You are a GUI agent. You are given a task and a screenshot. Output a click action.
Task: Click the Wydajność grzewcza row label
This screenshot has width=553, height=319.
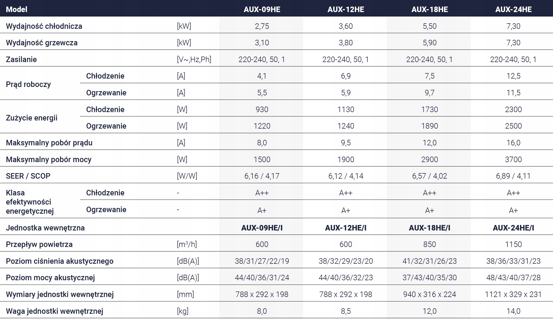42,43
